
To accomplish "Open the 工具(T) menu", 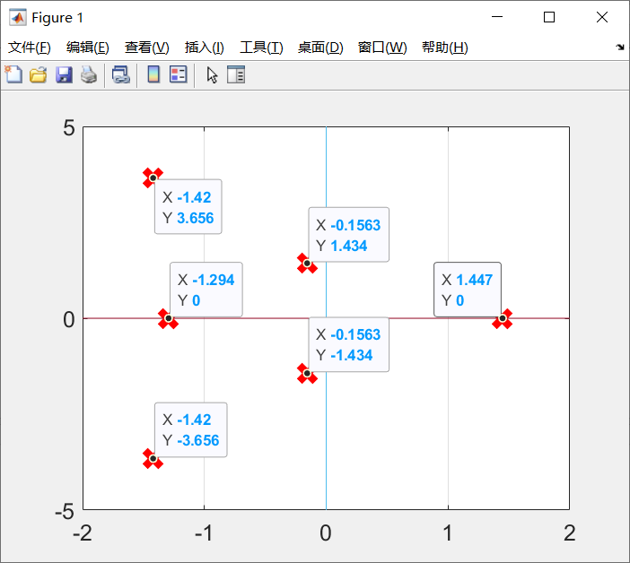I will [x=261, y=48].
